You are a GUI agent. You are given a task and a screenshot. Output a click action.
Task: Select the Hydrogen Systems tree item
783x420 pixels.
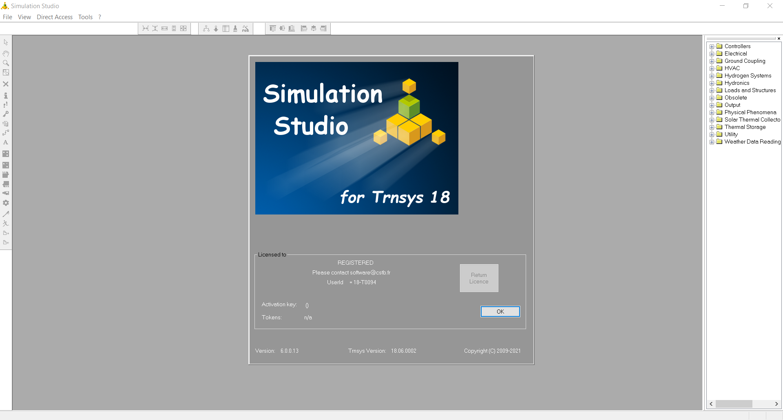click(748, 76)
